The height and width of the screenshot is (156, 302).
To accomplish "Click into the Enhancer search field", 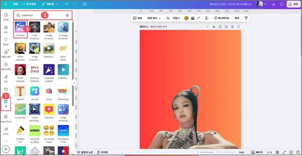I will (43, 15).
